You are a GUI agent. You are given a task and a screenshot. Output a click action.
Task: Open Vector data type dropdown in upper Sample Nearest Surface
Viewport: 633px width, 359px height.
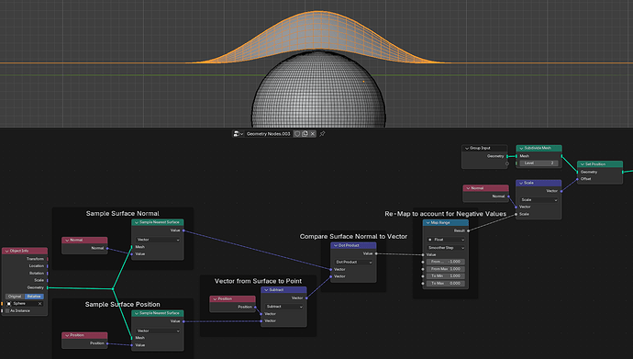(158, 240)
